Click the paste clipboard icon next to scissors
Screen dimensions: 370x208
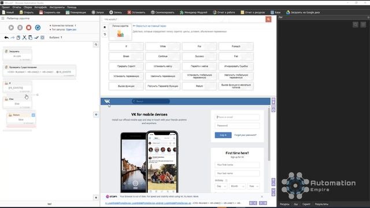(30, 38)
